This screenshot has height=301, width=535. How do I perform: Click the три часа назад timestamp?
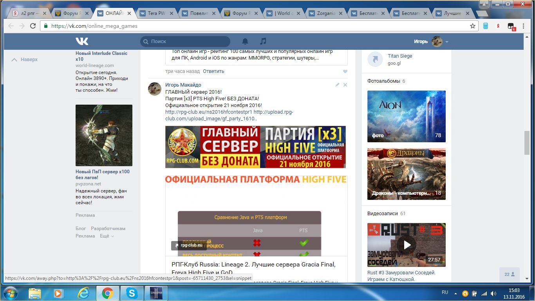[183, 71]
